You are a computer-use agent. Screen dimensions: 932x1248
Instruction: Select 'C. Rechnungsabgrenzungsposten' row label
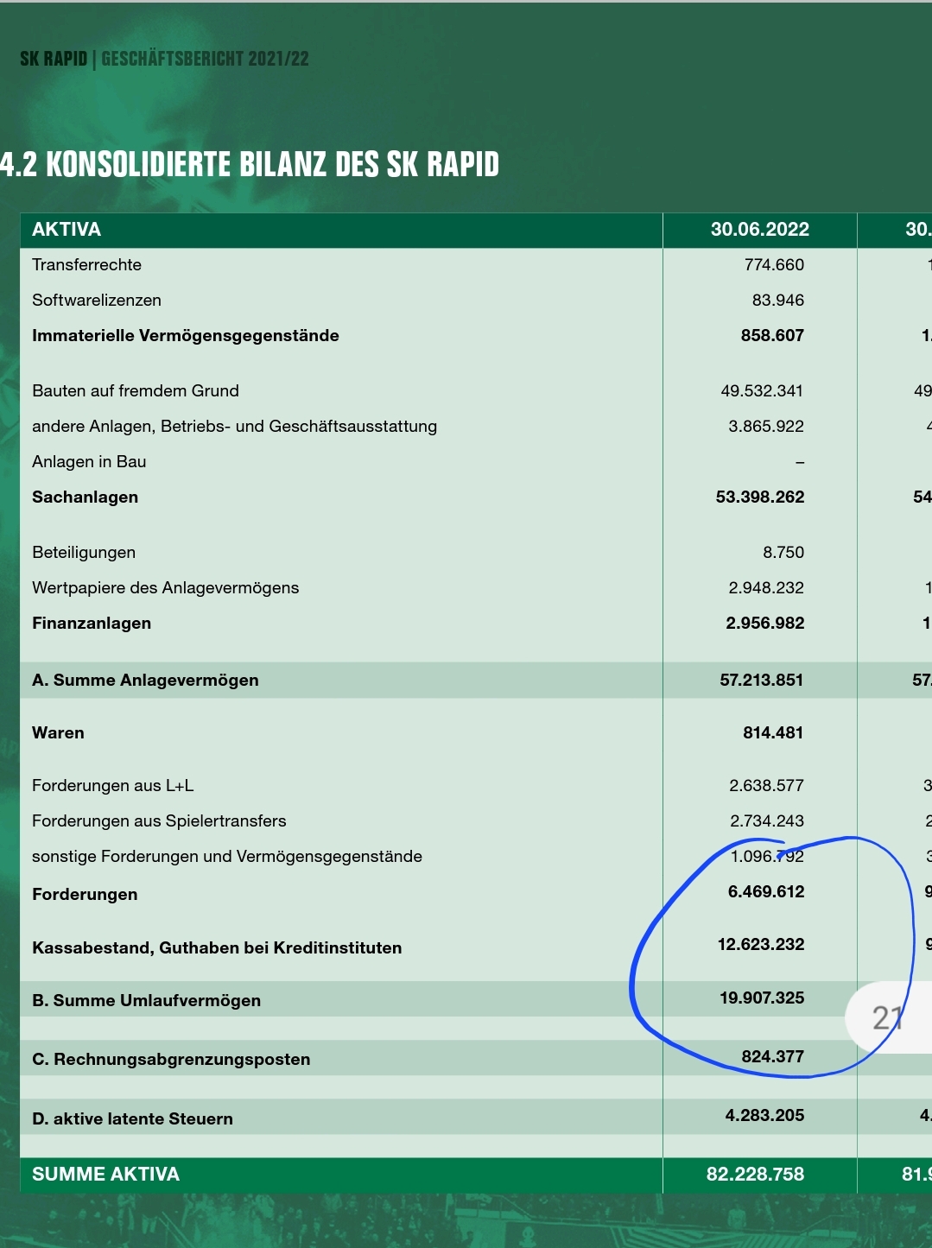tap(171, 1060)
